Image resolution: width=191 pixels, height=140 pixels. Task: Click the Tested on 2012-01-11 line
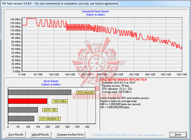119,83
